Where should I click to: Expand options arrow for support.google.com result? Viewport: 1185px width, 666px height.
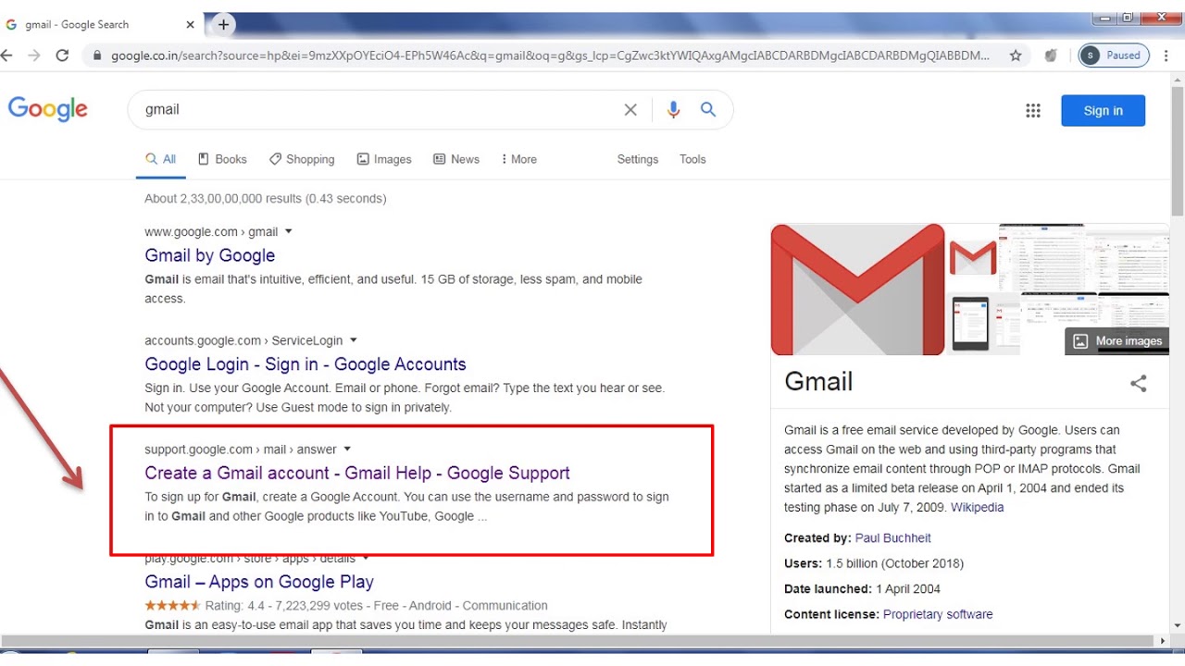[347, 450]
